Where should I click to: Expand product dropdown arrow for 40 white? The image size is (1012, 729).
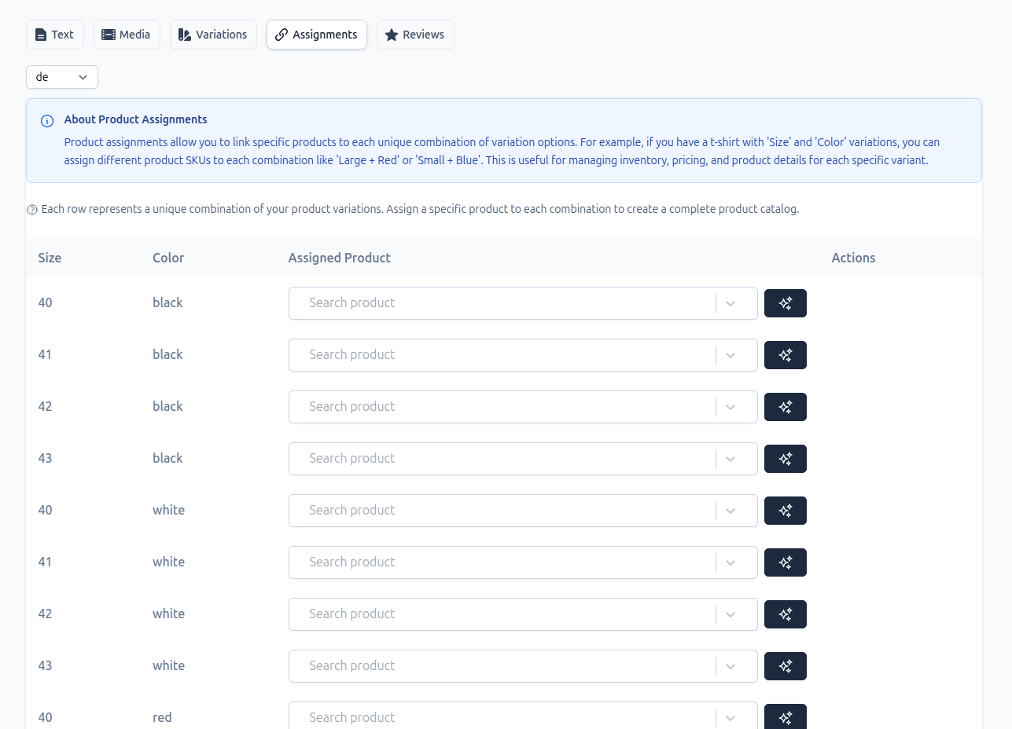tap(730, 511)
